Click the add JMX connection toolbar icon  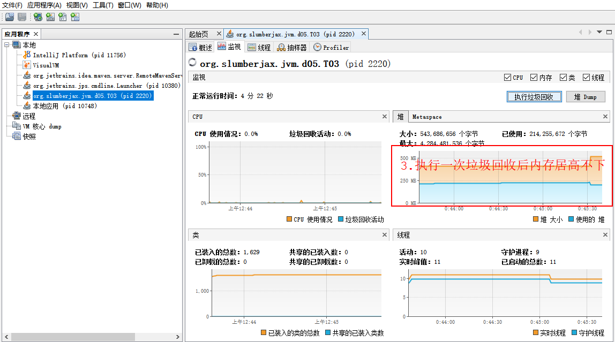coord(50,17)
